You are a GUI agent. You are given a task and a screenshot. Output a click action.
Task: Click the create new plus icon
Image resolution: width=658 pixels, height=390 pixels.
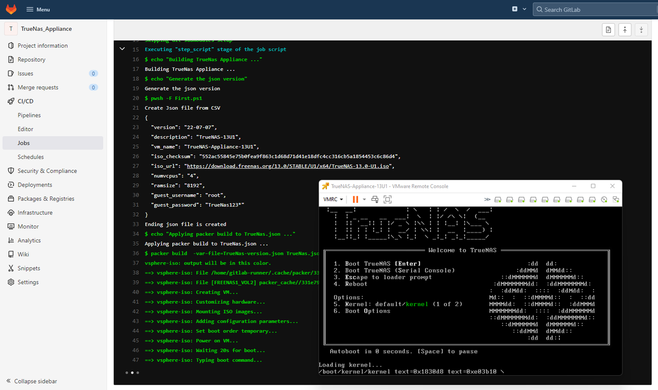[515, 9]
